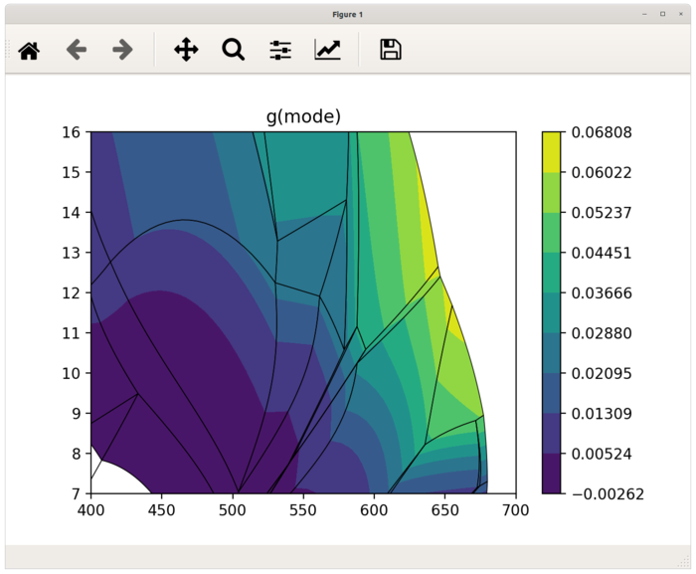Click colorbar label 0.01309

(x=602, y=414)
